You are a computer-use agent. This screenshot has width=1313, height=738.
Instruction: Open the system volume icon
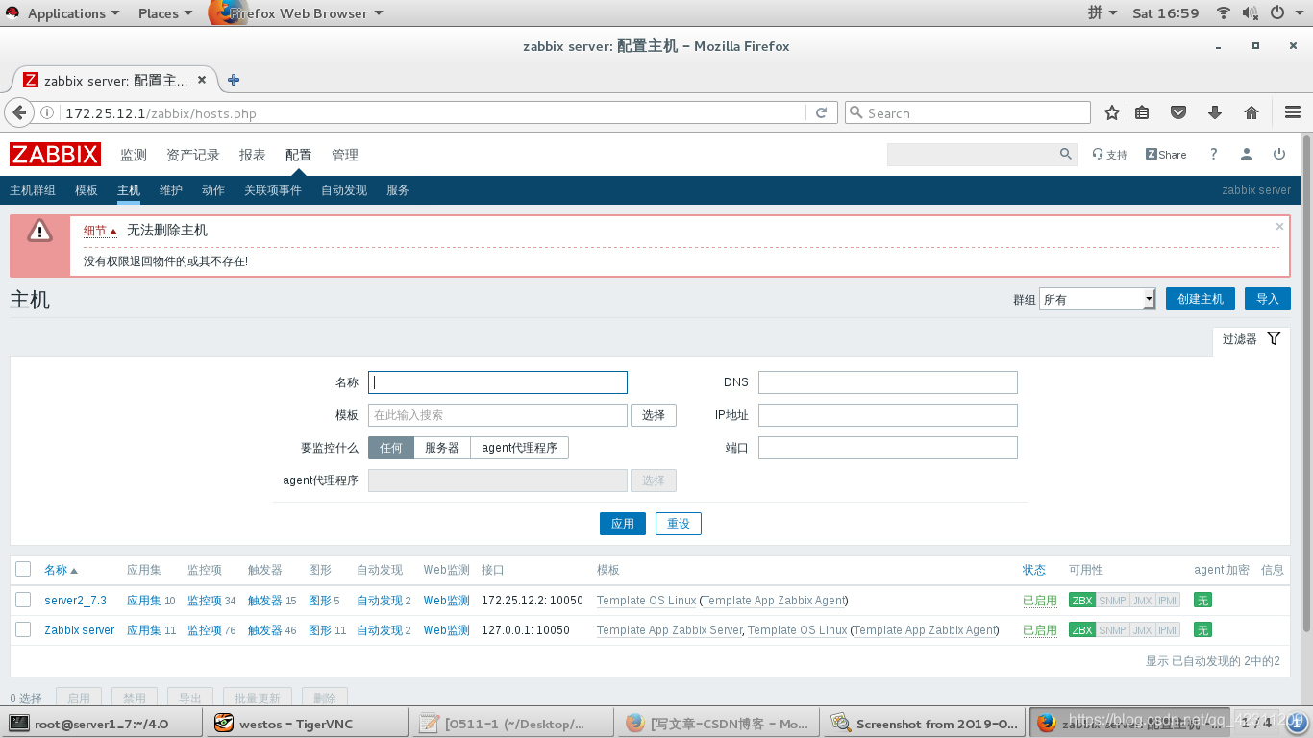pos(1251,12)
